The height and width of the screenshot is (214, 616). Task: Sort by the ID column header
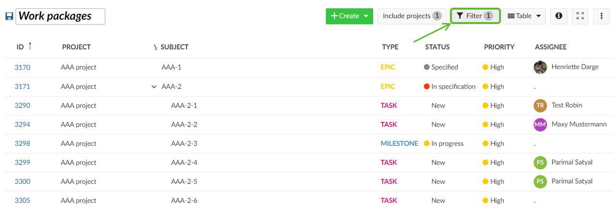(20, 47)
